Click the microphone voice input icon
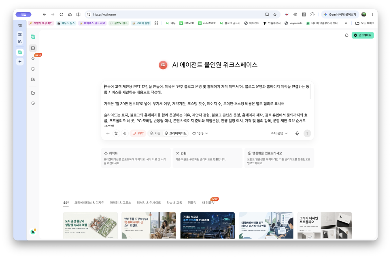 click(297, 133)
